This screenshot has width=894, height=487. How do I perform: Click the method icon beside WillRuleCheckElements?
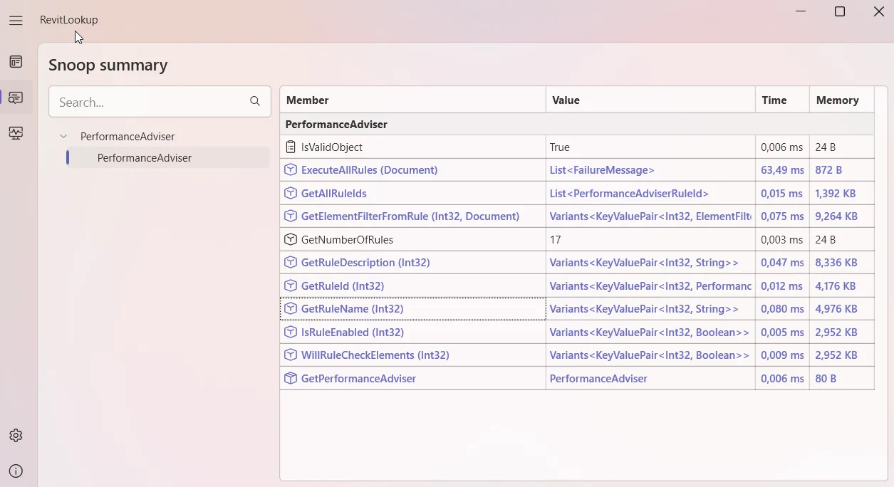(290, 355)
